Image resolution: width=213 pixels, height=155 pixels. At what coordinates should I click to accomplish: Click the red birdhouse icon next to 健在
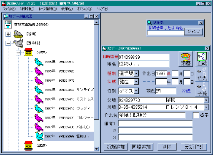(x=28, y=52)
